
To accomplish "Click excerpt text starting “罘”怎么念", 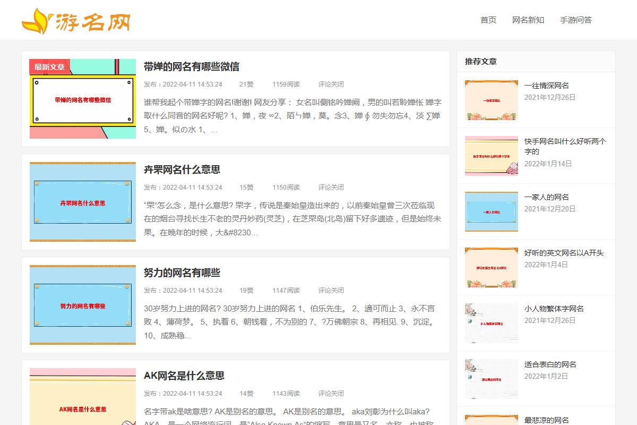I will (292, 219).
